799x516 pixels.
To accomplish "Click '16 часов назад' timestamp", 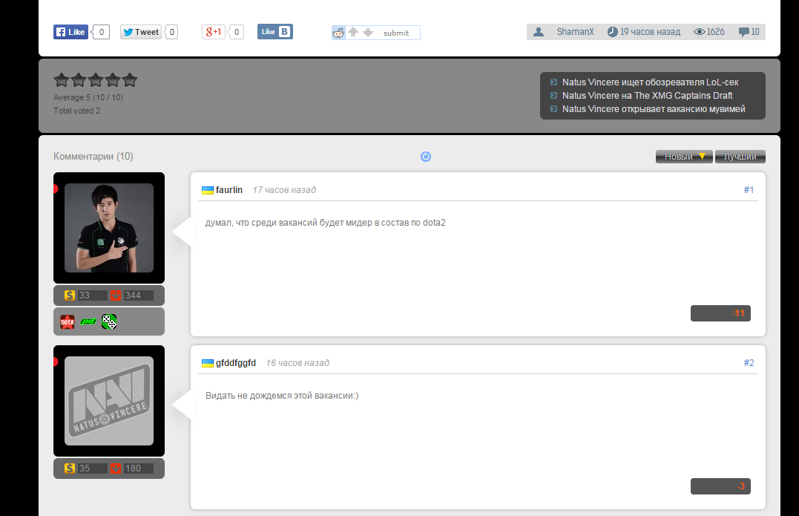I will pos(297,362).
